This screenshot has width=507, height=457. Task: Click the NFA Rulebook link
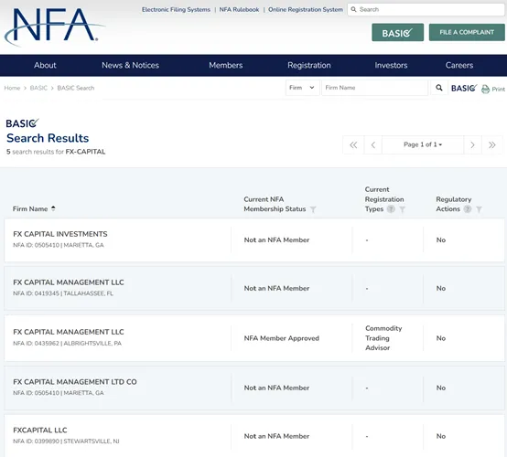pos(239,10)
